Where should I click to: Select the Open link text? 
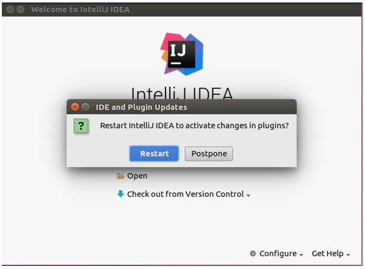tap(137, 176)
